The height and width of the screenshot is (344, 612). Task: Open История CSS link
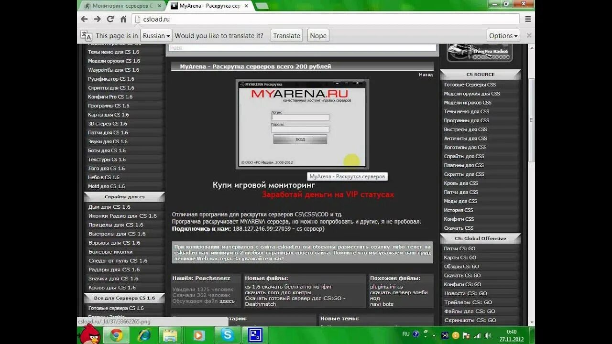tap(458, 210)
